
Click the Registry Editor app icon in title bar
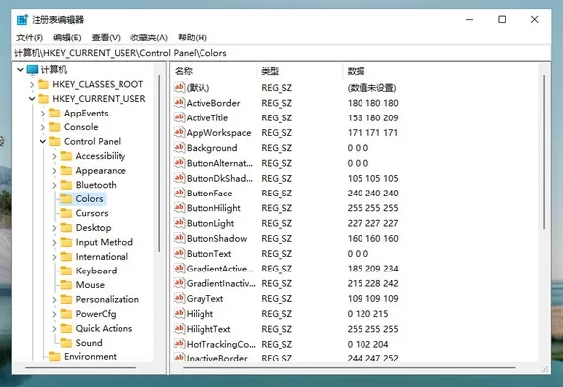[x=22, y=20]
